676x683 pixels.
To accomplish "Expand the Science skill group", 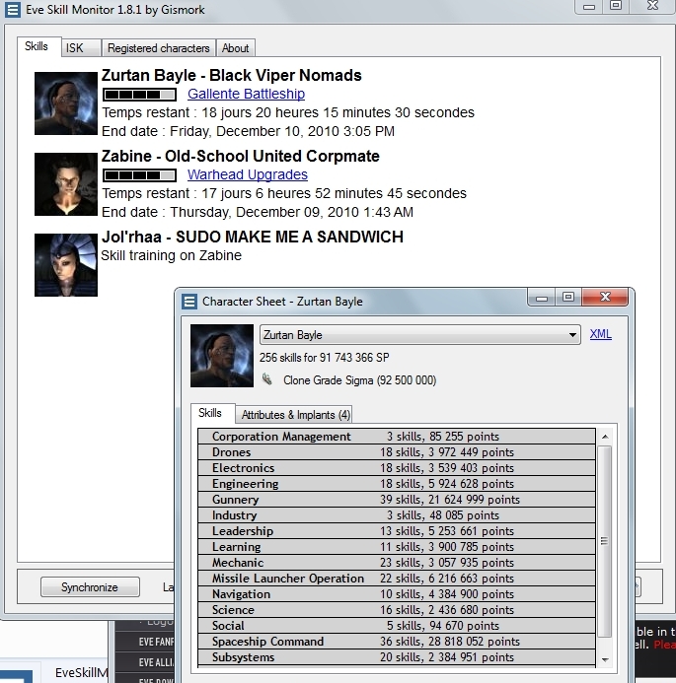I will point(397,610).
